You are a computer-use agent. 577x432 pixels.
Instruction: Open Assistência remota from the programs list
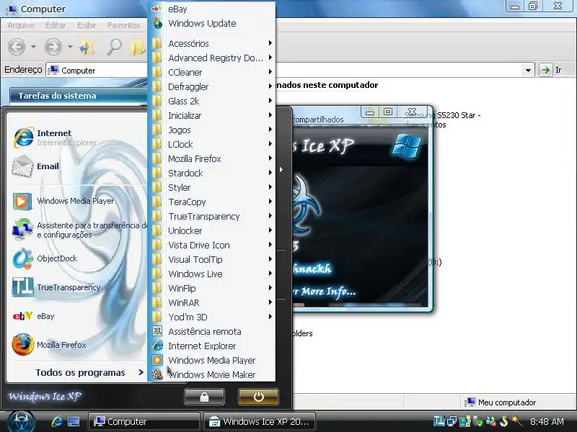click(211, 332)
